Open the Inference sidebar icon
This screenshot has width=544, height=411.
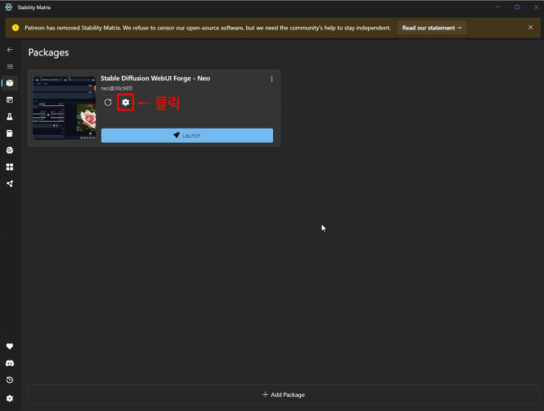(10, 100)
